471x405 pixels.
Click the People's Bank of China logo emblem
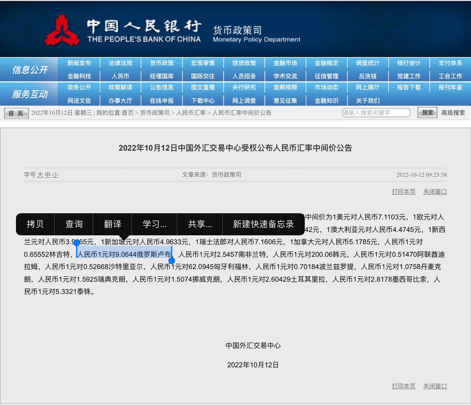62,31
